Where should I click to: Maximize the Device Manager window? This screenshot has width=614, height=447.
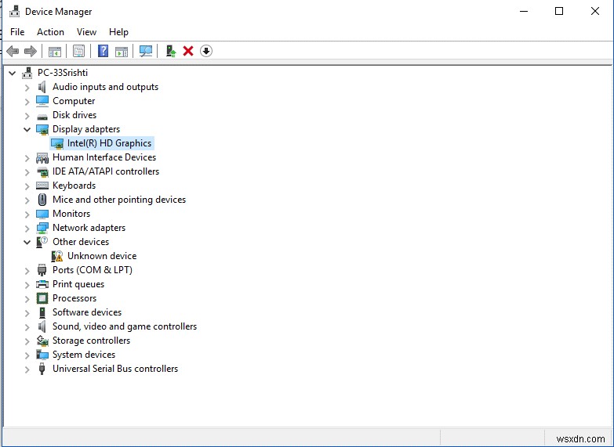click(x=559, y=11)
